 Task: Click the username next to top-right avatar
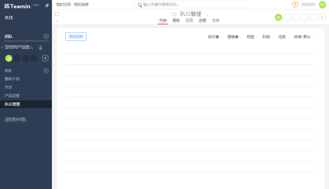coord(308,5)
